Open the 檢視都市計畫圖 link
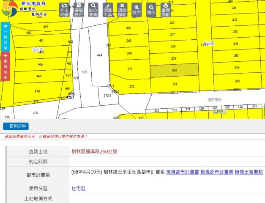Viewport: 265px width, 203px height. click(x=217, y=172)
